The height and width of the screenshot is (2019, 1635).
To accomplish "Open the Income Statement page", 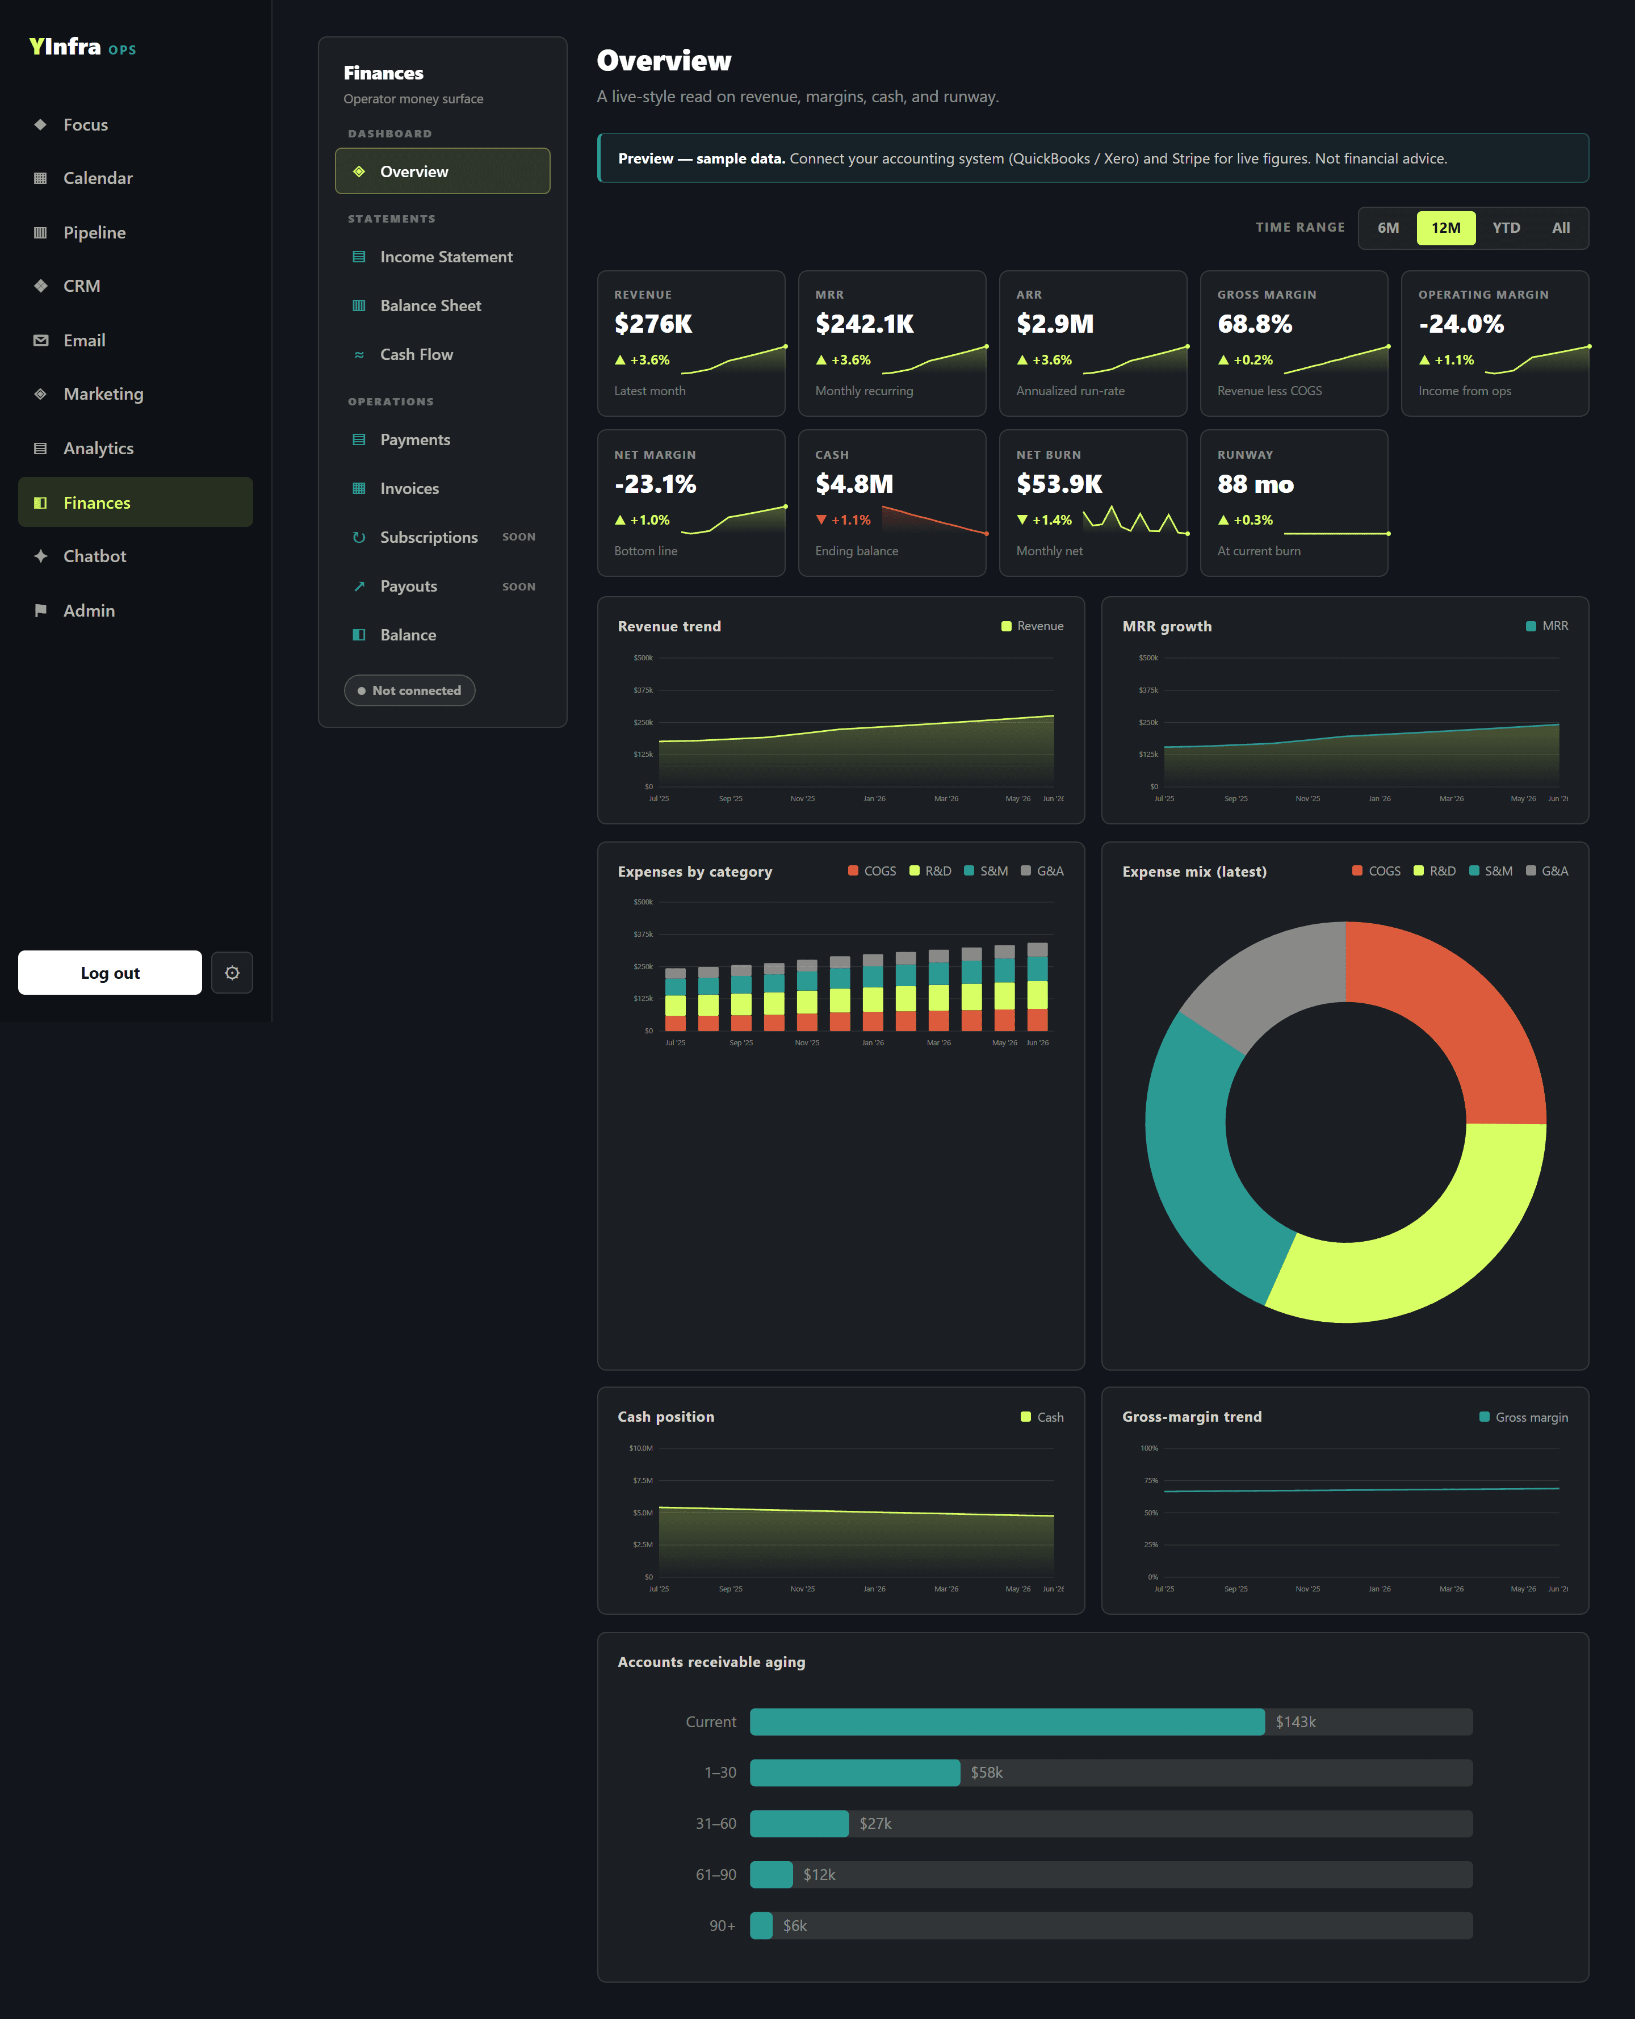I will 443,256.
